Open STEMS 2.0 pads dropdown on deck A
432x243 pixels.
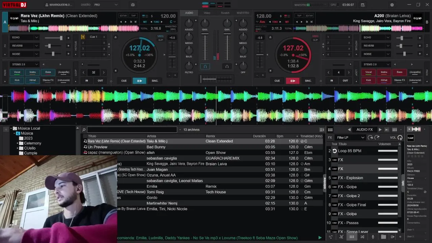(x=25, y=64)
